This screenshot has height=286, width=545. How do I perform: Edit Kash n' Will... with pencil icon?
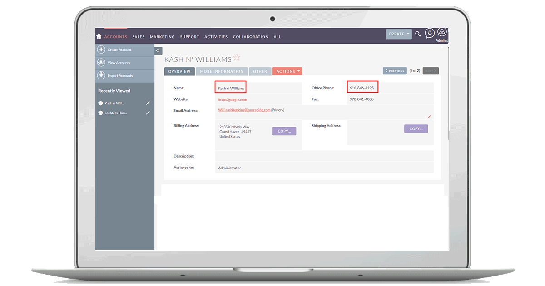[148, 103]
